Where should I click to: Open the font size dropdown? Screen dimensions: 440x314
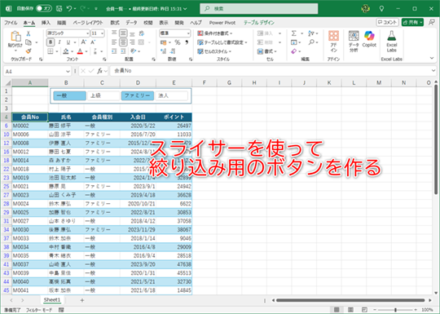(102, 33)
